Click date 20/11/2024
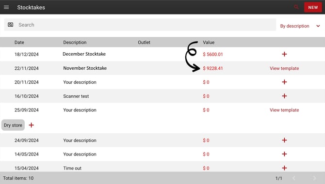Viewport: 325px width, 184px height. [27, 82]
